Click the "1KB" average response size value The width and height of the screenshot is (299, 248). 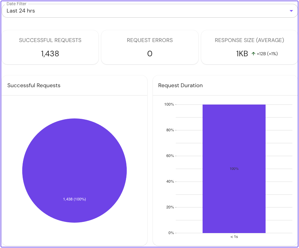pyautogui.click(x=242, y=53)
